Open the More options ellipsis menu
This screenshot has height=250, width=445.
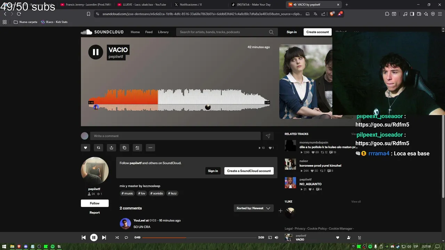coord(150,148)
